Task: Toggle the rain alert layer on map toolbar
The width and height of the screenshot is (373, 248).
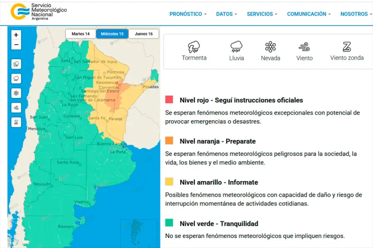Action: (x=16, y=79)
